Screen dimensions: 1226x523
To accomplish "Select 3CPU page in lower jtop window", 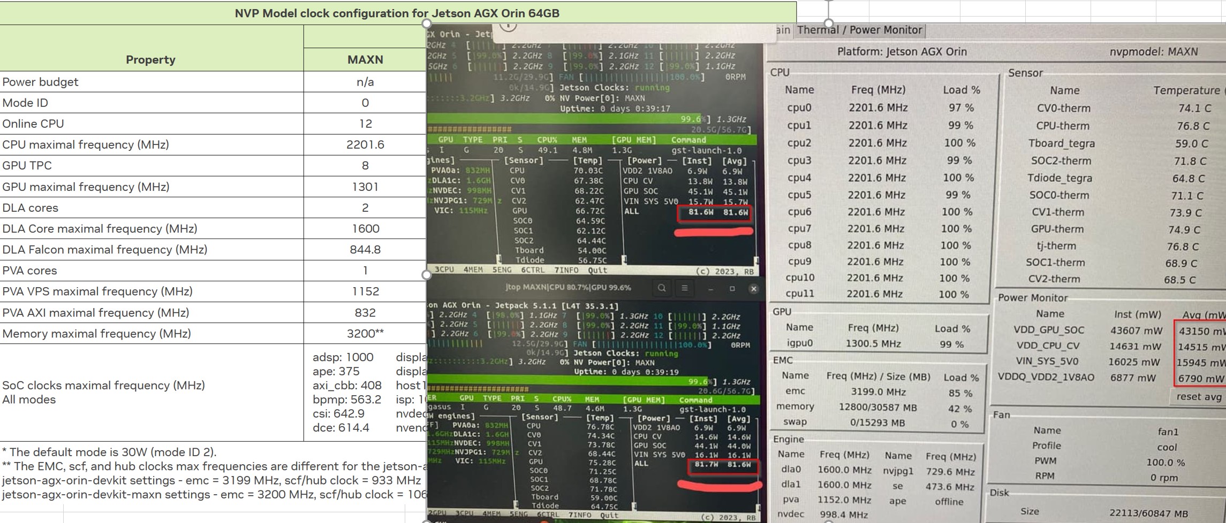I will pos(464,513).
